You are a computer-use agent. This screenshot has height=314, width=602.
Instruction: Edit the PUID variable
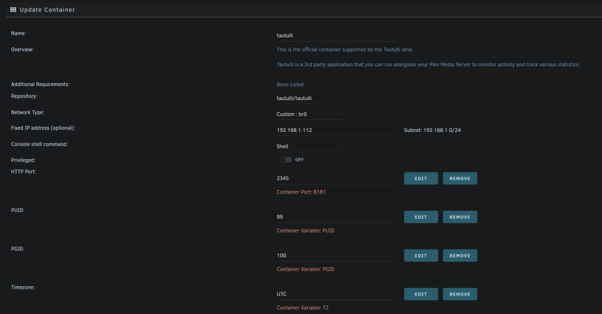click(421, 217)
